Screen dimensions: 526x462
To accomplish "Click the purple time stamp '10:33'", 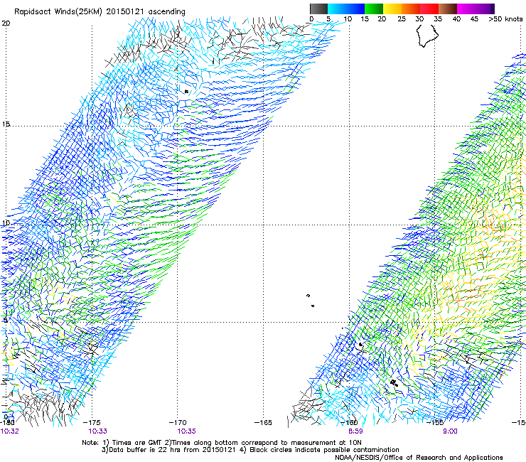I will (x=97, y=431).
